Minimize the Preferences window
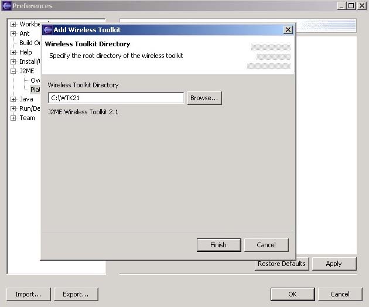The height and width of the screenshot is (307, 369). (x=342, y=6)
